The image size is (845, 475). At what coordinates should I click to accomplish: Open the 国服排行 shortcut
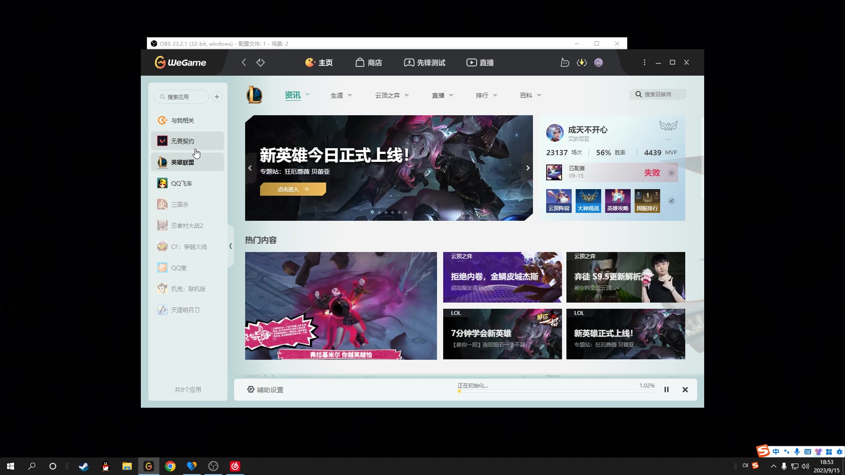pyautogui.click(x=647, y=201)
